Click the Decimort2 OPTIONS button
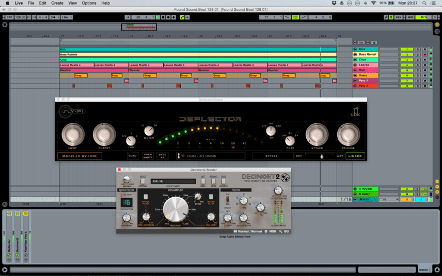The width and height of the screenshot is (442, 276). coord(143,181)
